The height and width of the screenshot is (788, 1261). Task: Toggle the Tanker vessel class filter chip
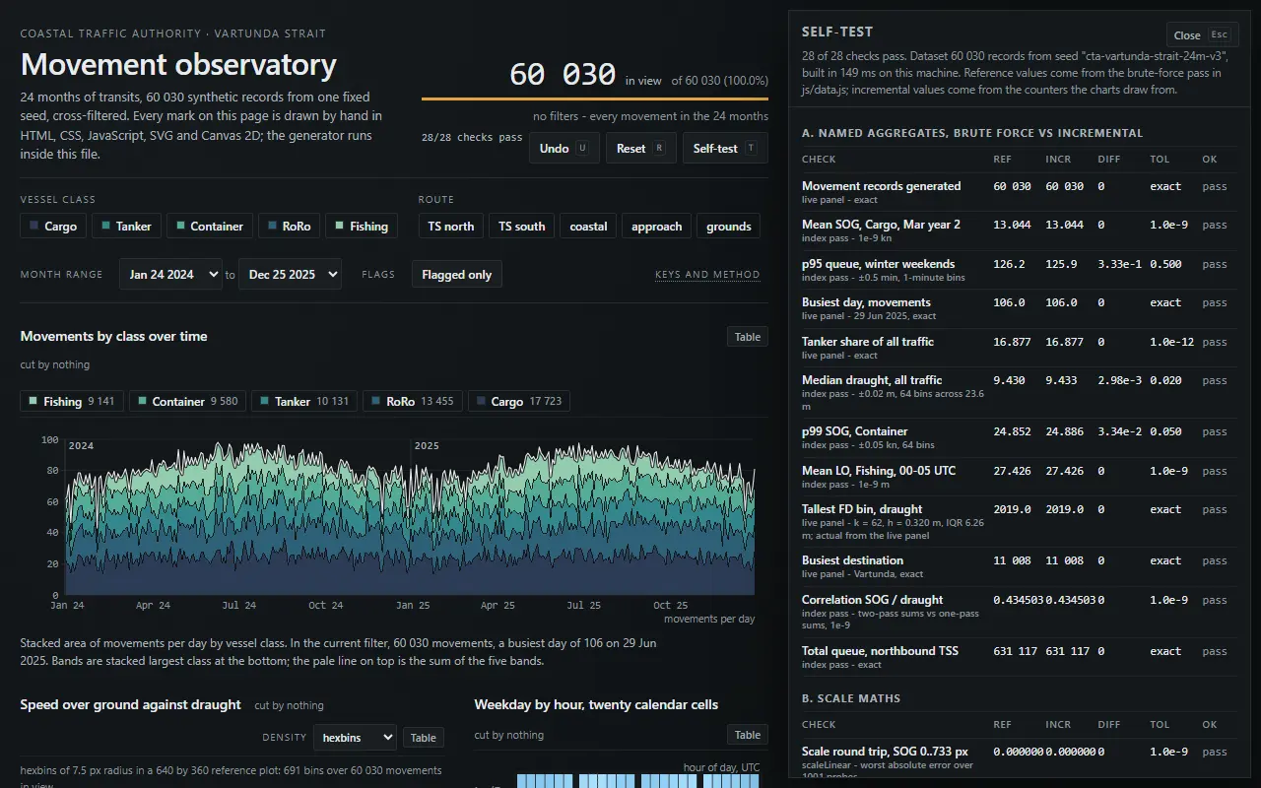[x=126, y=226]
